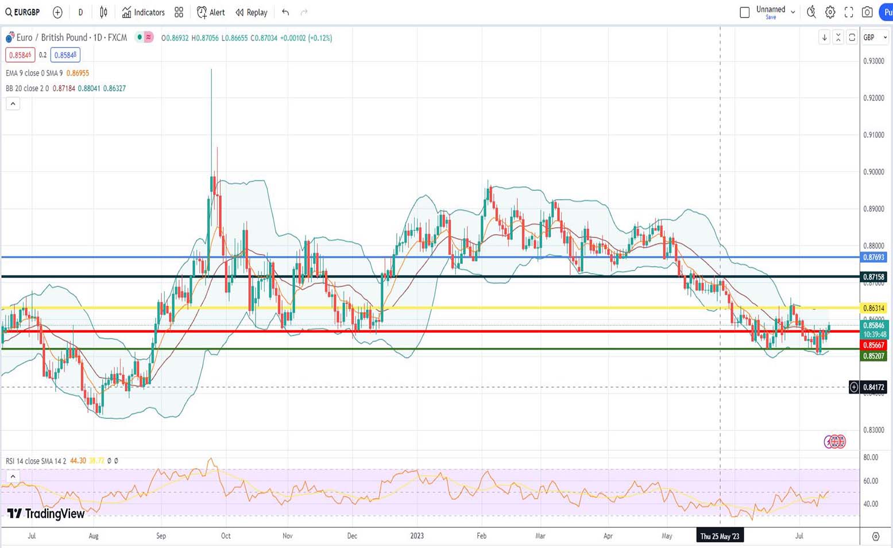Open the GBP currency dropdown
This screenshot has width=893, height=548.
click(x=875, y=37)
